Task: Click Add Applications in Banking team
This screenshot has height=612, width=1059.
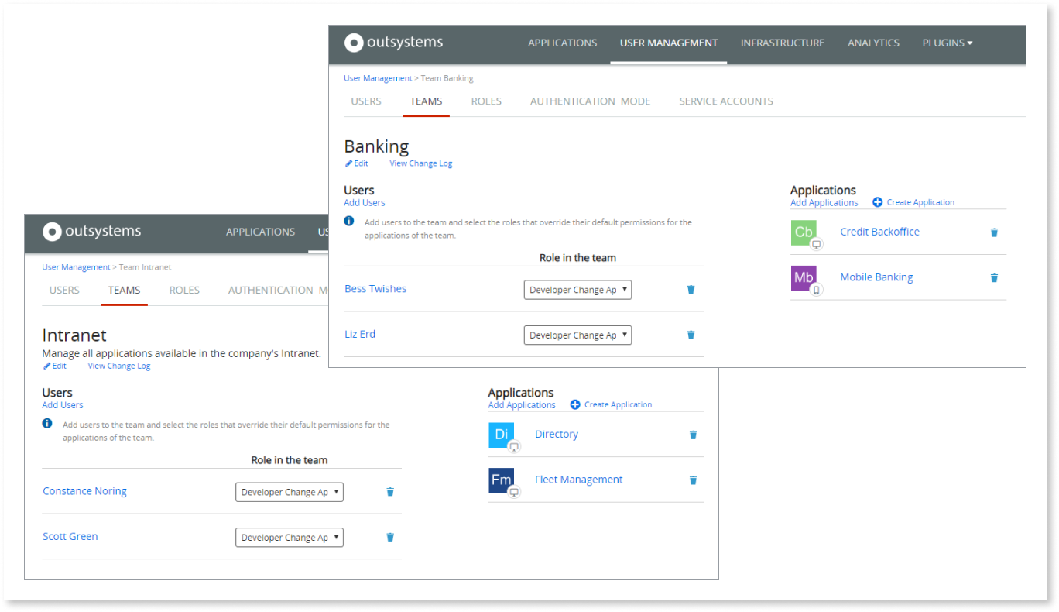Action: pos(824,203)
